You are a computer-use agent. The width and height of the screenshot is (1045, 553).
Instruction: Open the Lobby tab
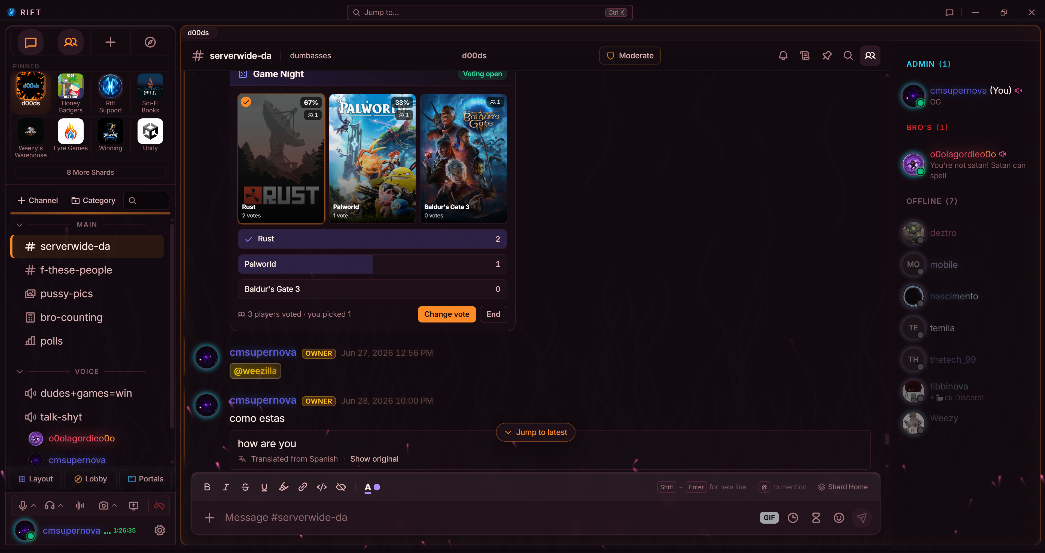click(x=90, y=479)
